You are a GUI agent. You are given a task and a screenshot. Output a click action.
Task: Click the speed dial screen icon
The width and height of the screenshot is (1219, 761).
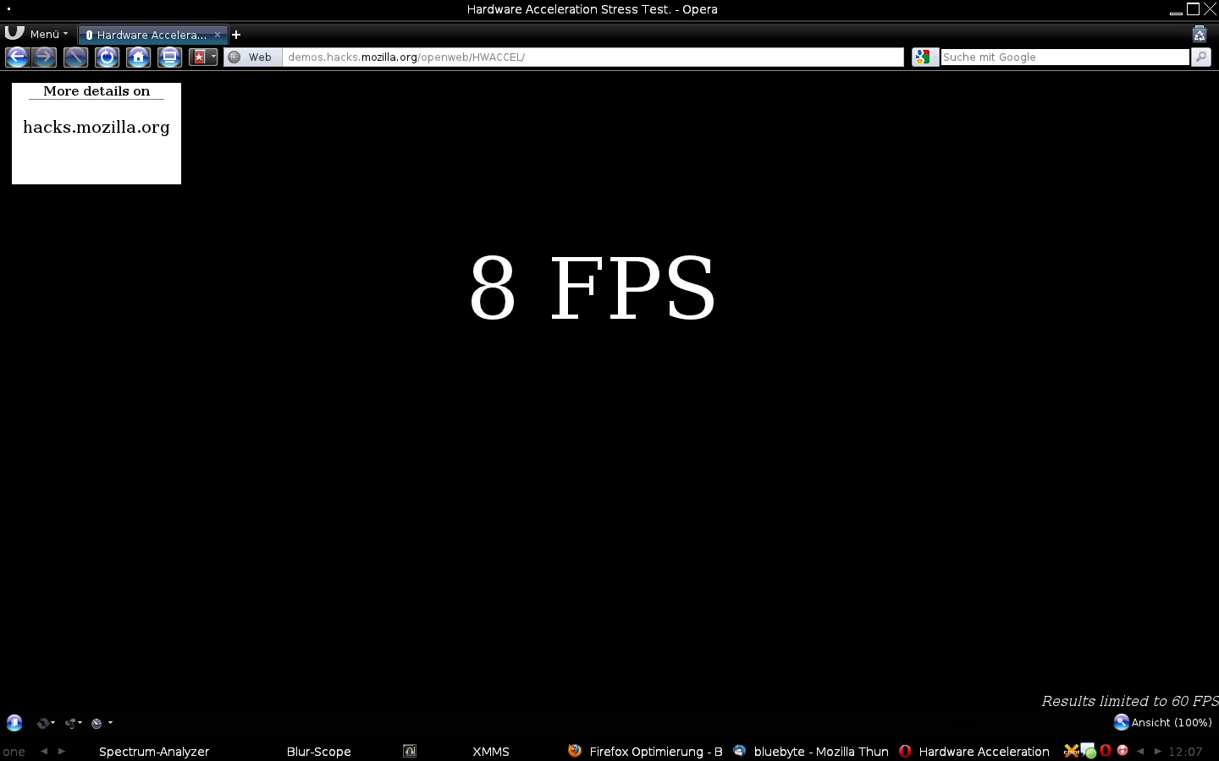point(169,57)
